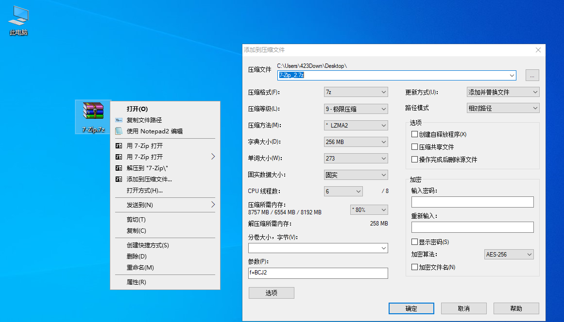Image resolution: width=564 pixels, height=322 pixels.
Task: Open the 更新方式 dropdown
Action: [503, 92]
